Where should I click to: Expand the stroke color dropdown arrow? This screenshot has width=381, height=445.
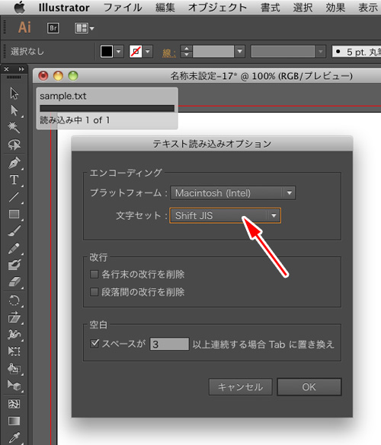(x=148, y=52)
